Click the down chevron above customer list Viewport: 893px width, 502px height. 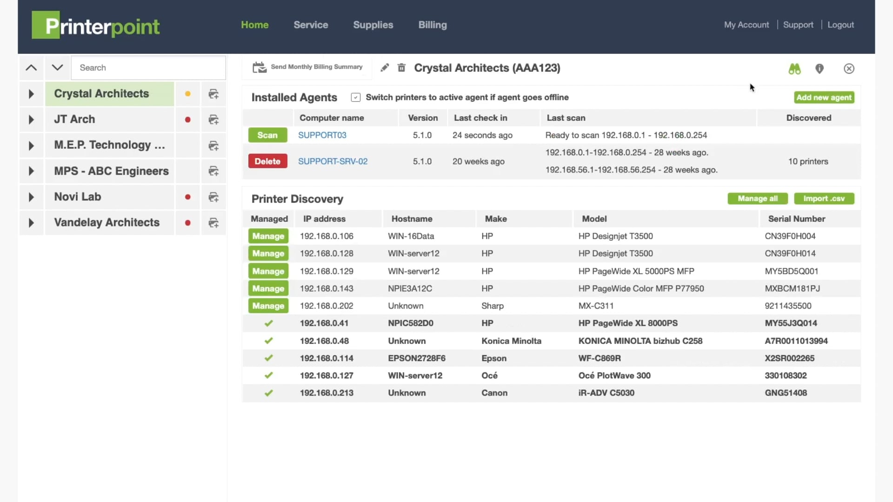[57, 68]
